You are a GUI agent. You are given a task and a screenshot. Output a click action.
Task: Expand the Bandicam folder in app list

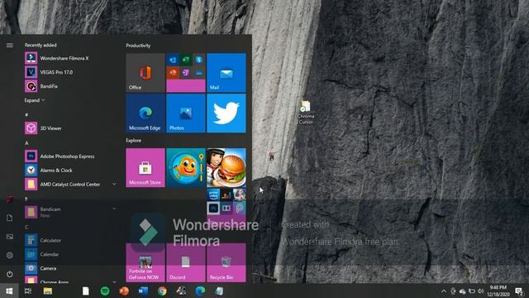(x=114, y=209)
